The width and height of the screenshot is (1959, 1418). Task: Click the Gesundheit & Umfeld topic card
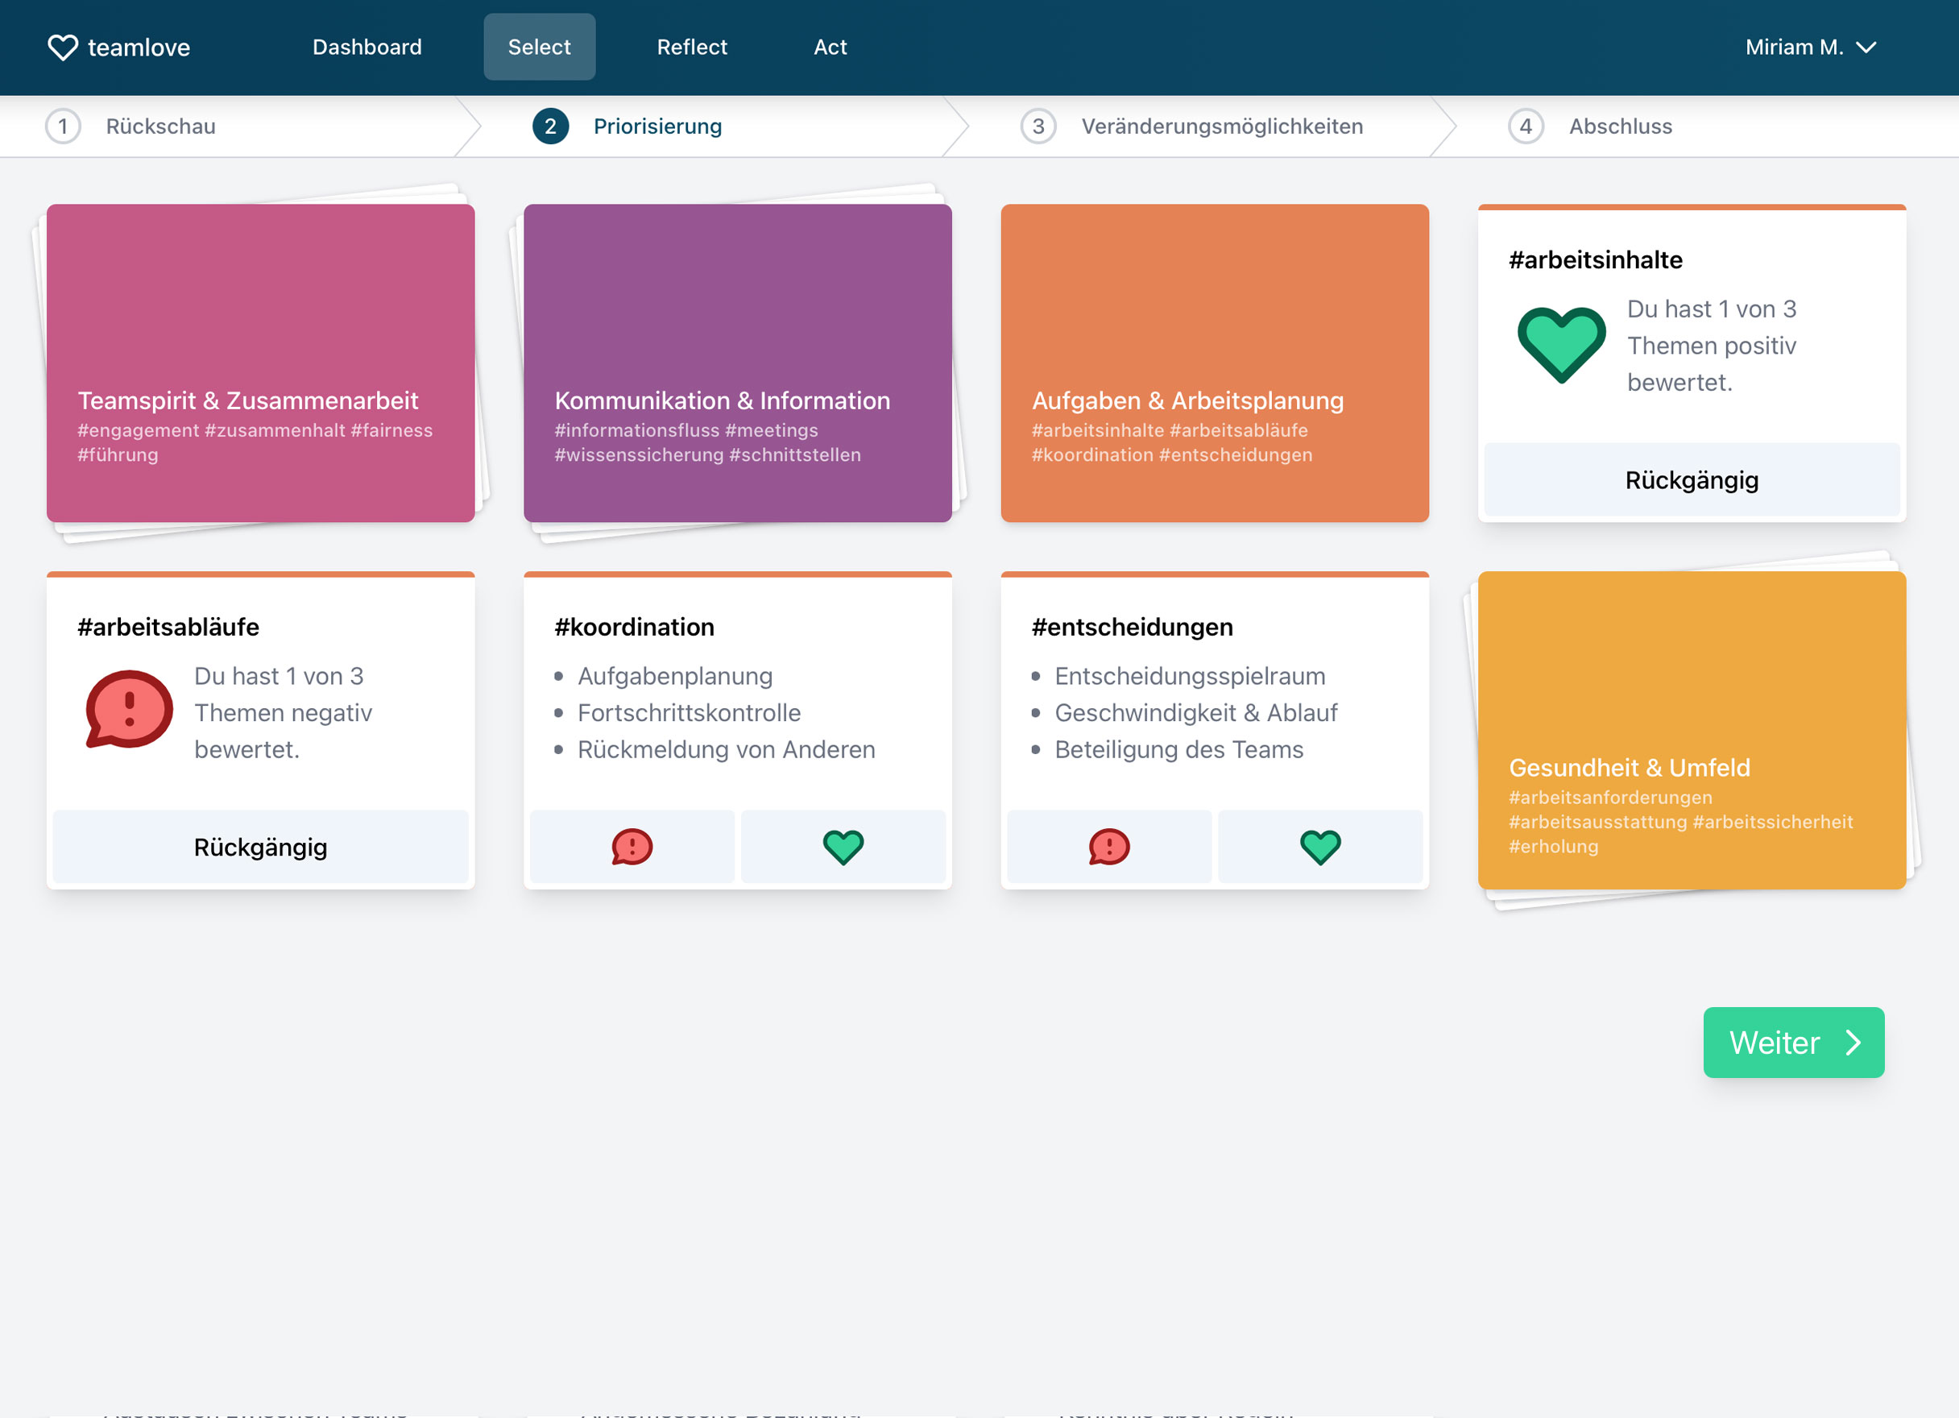[x=1692, y=730]
